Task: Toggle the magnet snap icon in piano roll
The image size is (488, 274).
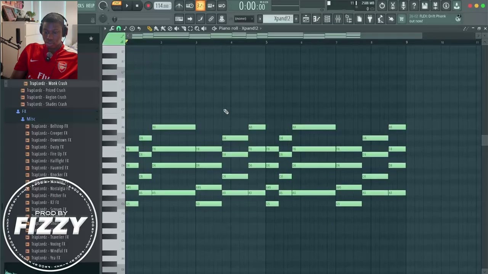Action: click(119, 29)
